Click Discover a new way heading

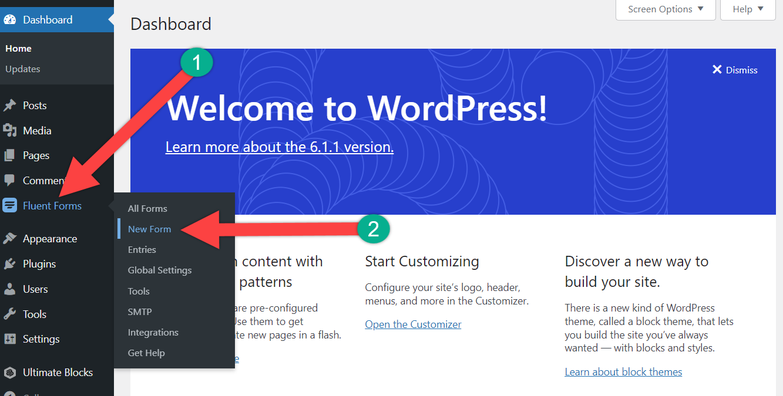pos(637,272)
